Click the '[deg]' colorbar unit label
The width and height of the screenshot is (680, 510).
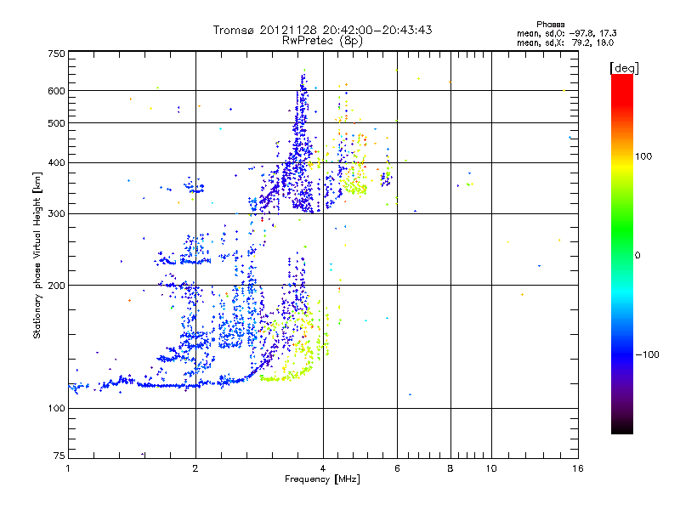pos(624,68)
